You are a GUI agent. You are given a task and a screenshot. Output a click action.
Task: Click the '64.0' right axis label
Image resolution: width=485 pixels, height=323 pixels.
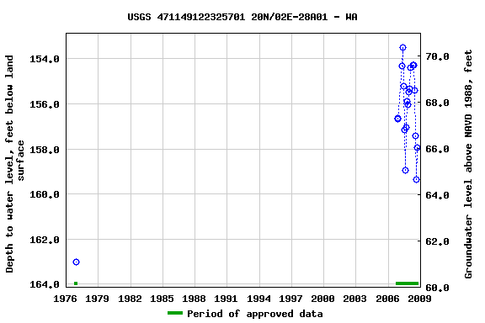tap(437, 195)
